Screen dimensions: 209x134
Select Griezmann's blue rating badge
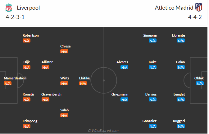click(124, 100)
